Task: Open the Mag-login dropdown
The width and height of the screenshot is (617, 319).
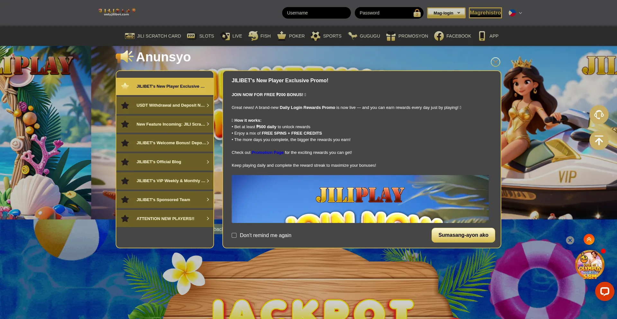Action: pyautogui.click(x=446, y=13)
